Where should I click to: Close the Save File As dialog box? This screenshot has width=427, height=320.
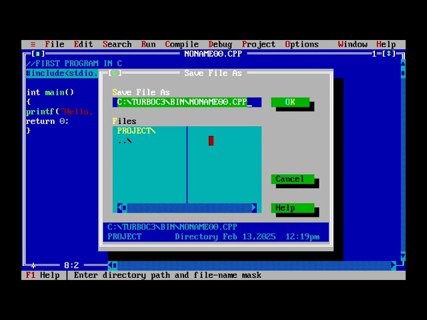click(115, 73)
